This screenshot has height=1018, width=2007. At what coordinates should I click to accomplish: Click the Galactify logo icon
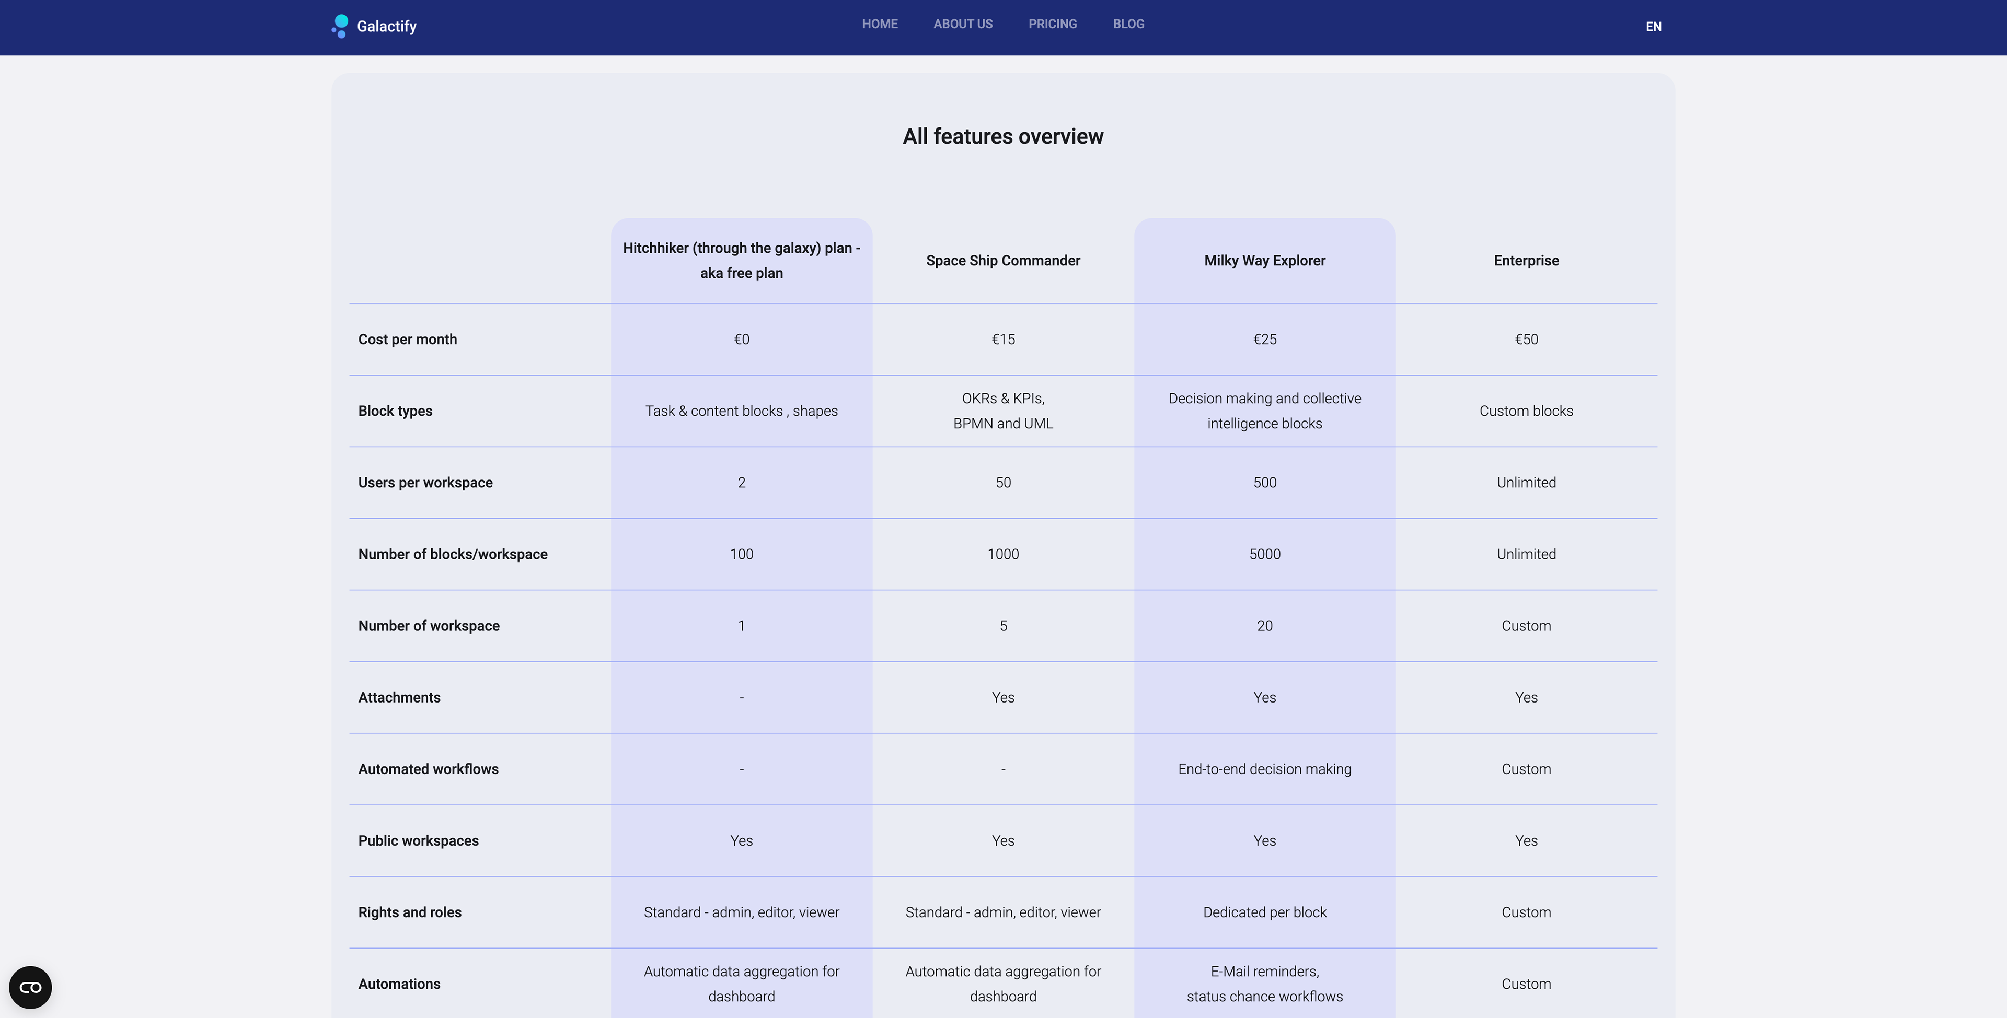(x=340, y=26)
